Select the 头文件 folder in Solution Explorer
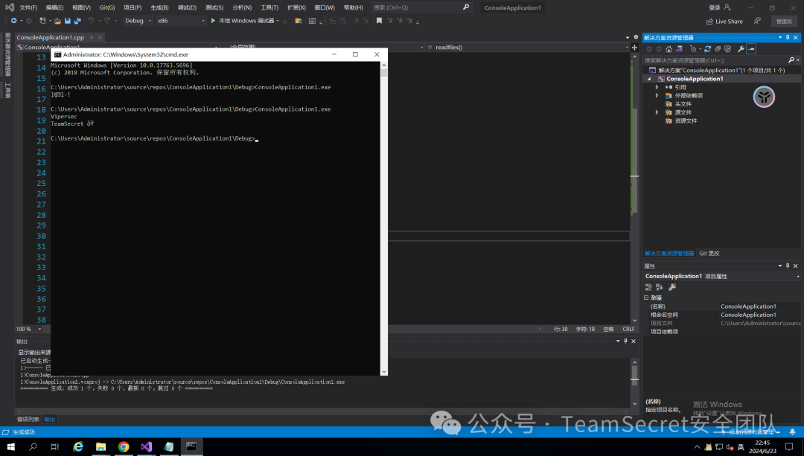Viewport: 804px width, 456px height. click(x=683, y=104)
